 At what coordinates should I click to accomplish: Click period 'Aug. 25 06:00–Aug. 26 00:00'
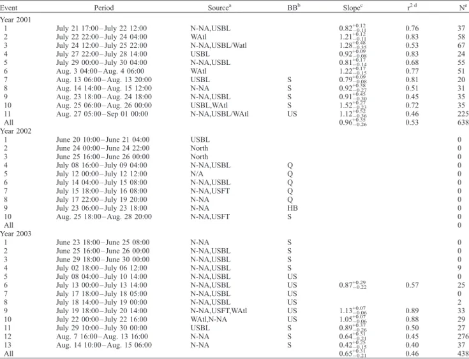104,105
